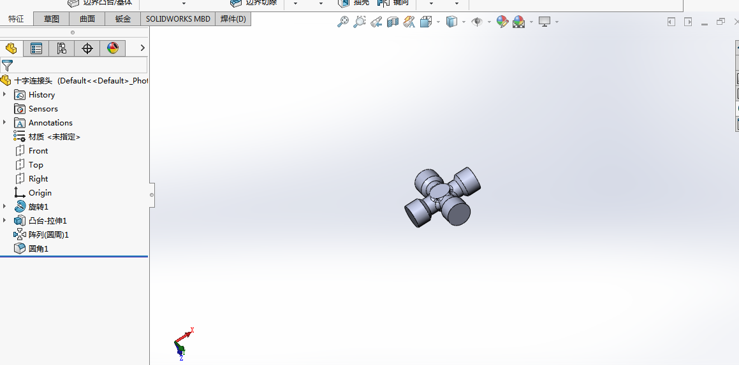This screenshot has height=365, width=739.
Task: Open the SOLIDWORKS MBD tab
Action: tap(178, 19)
